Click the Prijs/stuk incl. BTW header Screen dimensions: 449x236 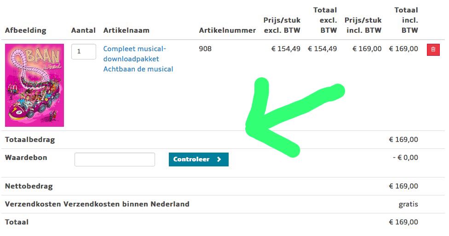coord(363,25)
